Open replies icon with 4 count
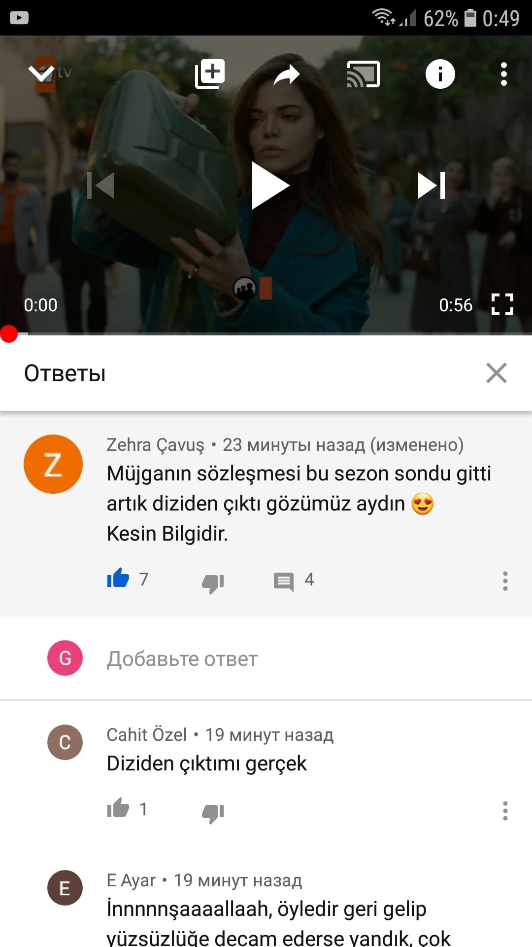Image resolution: width=532 pixels, height=947 pixels. click(x=284, y=582)
